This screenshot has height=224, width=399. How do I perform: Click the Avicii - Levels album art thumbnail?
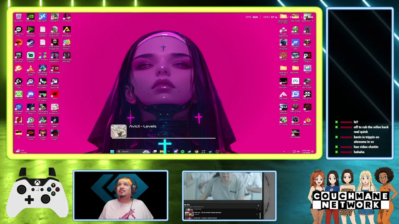coord(119,131)
